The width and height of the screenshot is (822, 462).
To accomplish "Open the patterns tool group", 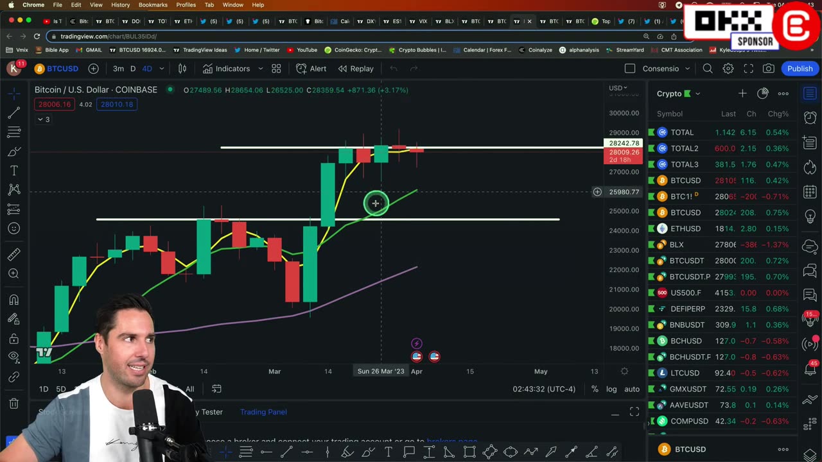I will coord(13,190).
